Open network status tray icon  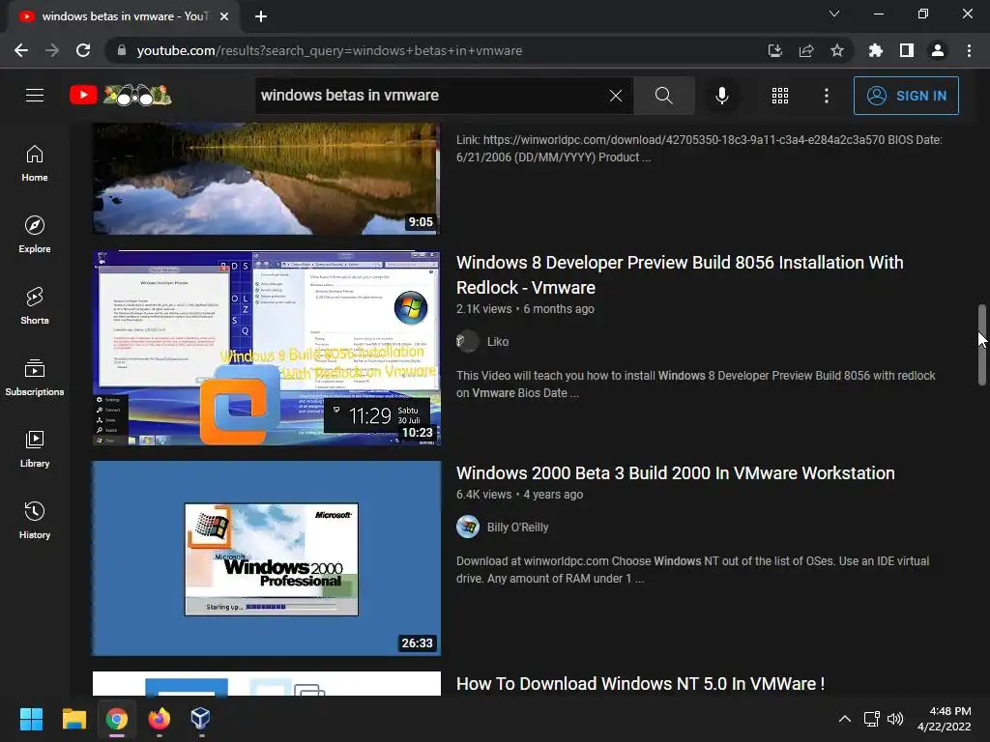(x=871, y=719)
